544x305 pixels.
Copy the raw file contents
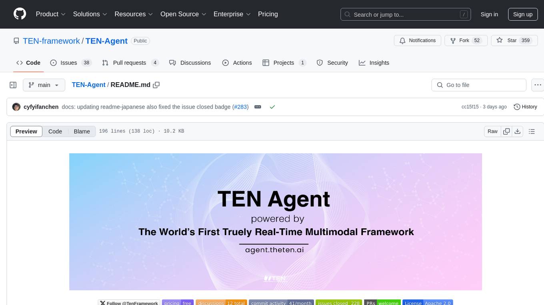(507, 131)
